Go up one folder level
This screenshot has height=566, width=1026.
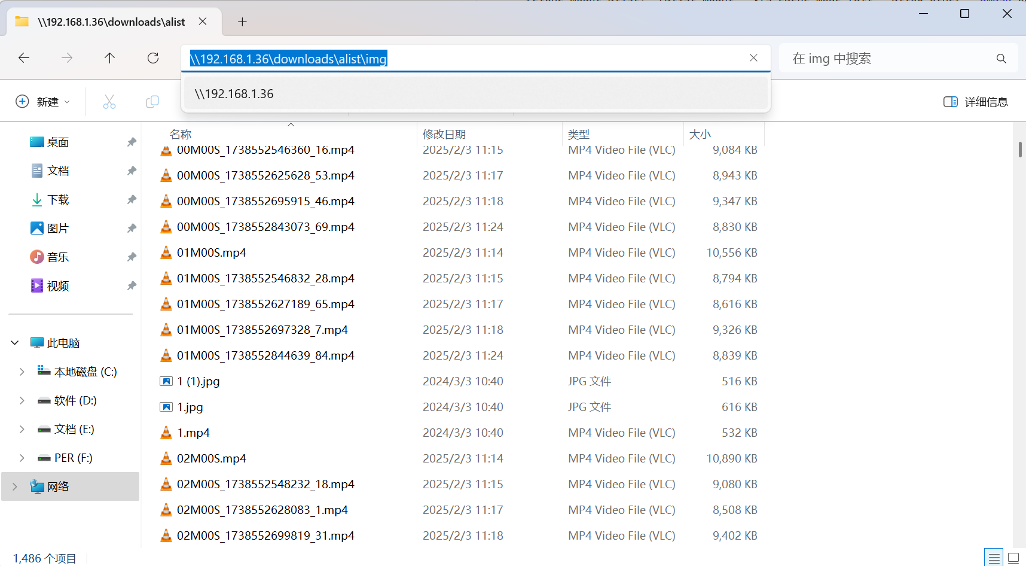click(109, 58)
